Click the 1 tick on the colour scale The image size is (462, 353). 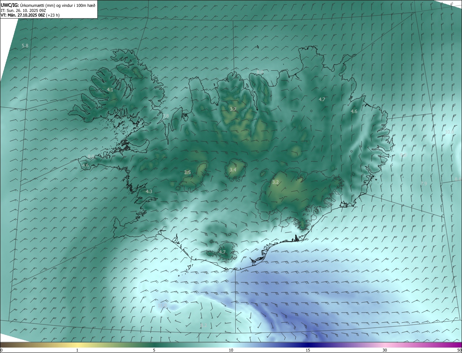(77, 350)
